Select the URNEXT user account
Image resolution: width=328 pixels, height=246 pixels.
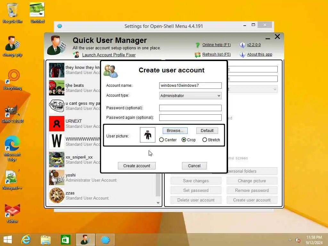(74, 124)
